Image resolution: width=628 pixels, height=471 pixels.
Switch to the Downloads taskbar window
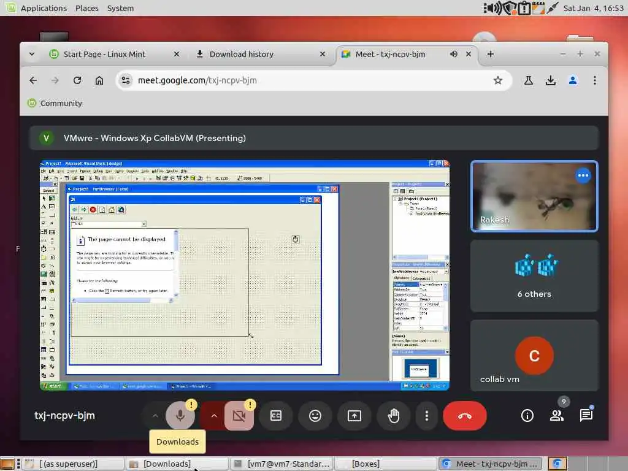click(177, 464)
